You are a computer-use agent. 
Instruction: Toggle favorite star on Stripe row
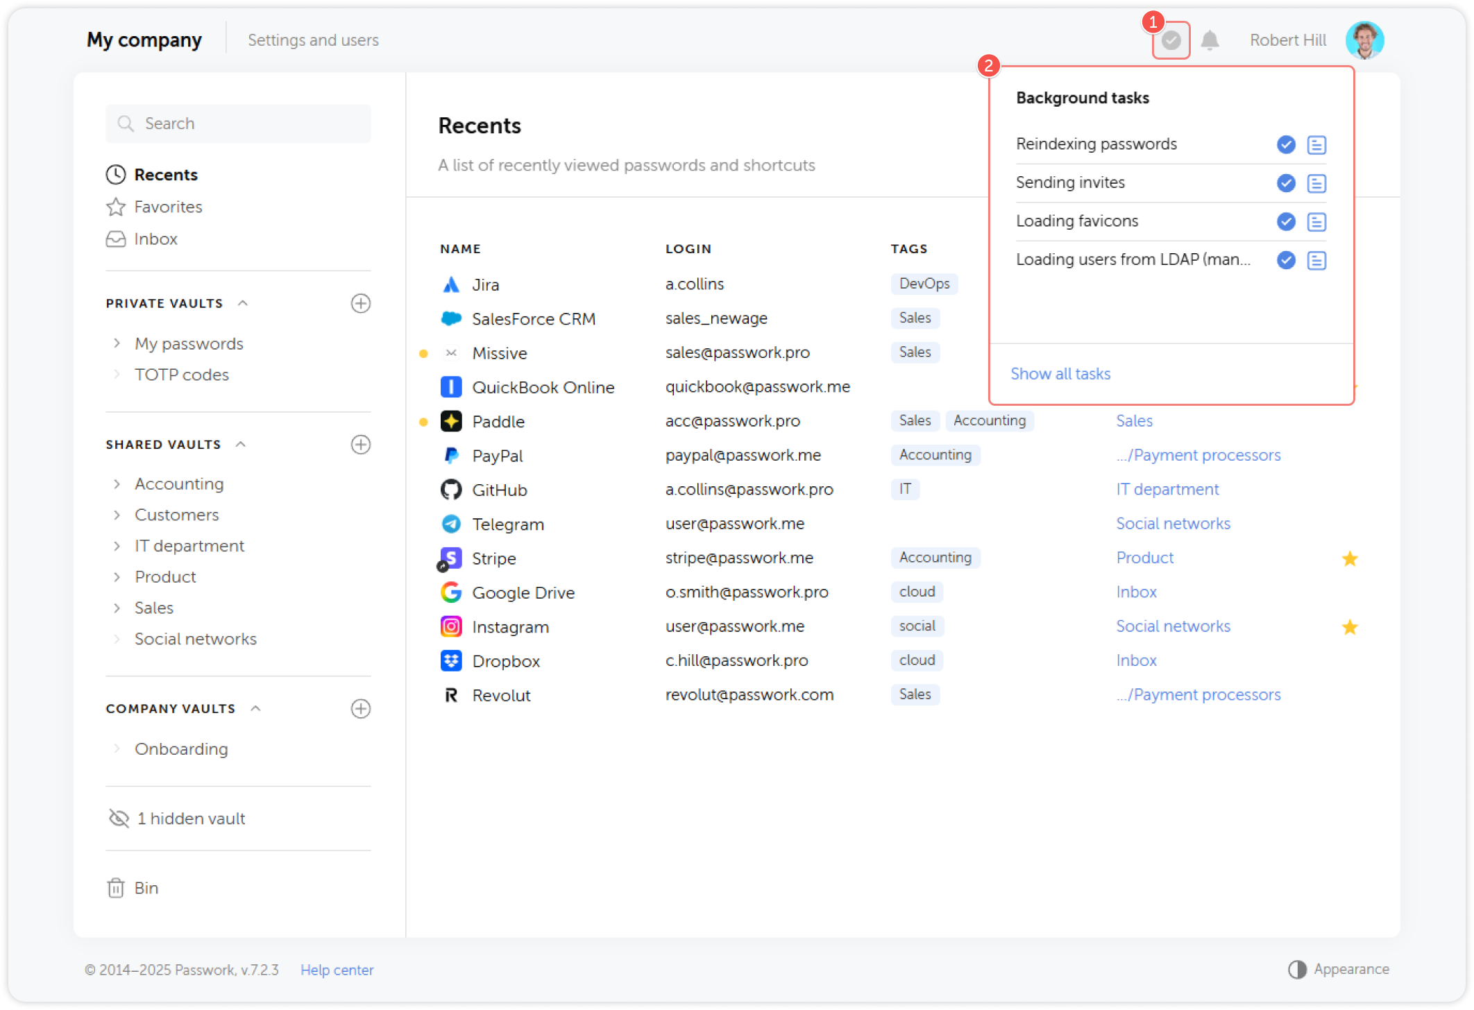click(x=1349, y=558)
